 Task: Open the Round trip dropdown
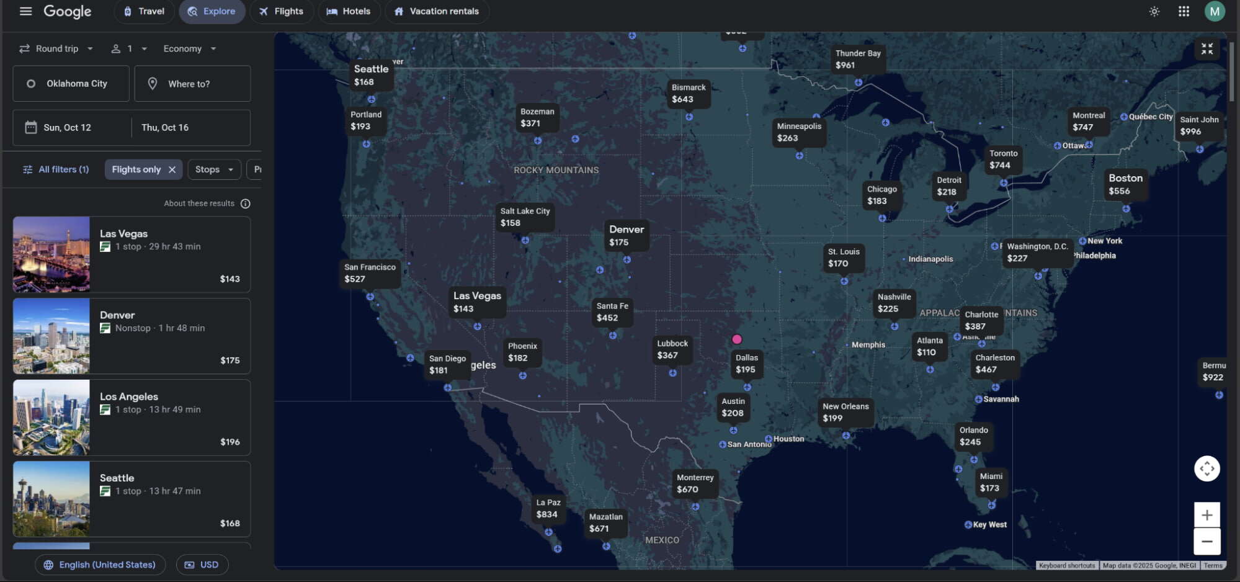pos(56,48)
